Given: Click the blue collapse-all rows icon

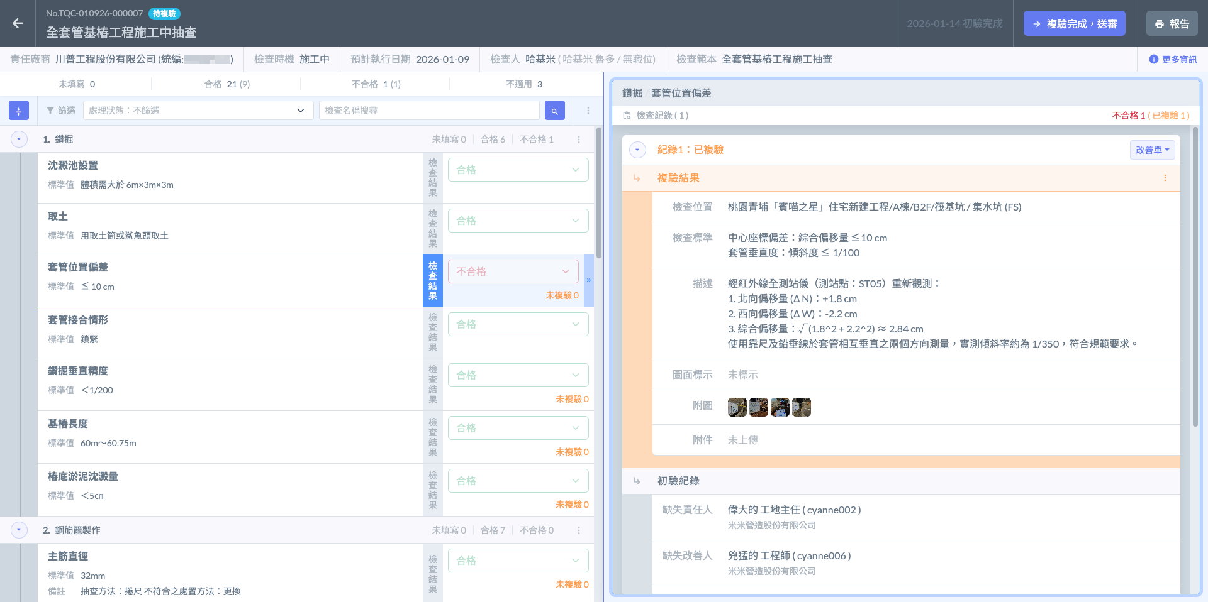Looking at the screenshot, I should point(19,111).
